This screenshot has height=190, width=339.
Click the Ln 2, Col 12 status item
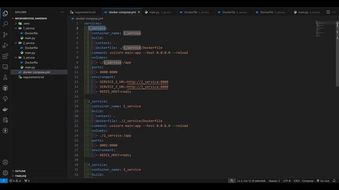(251, 180)
